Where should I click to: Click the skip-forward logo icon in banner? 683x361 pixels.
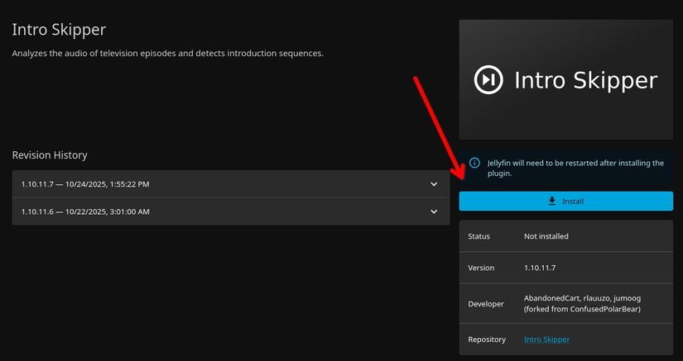tap(487, 79)
